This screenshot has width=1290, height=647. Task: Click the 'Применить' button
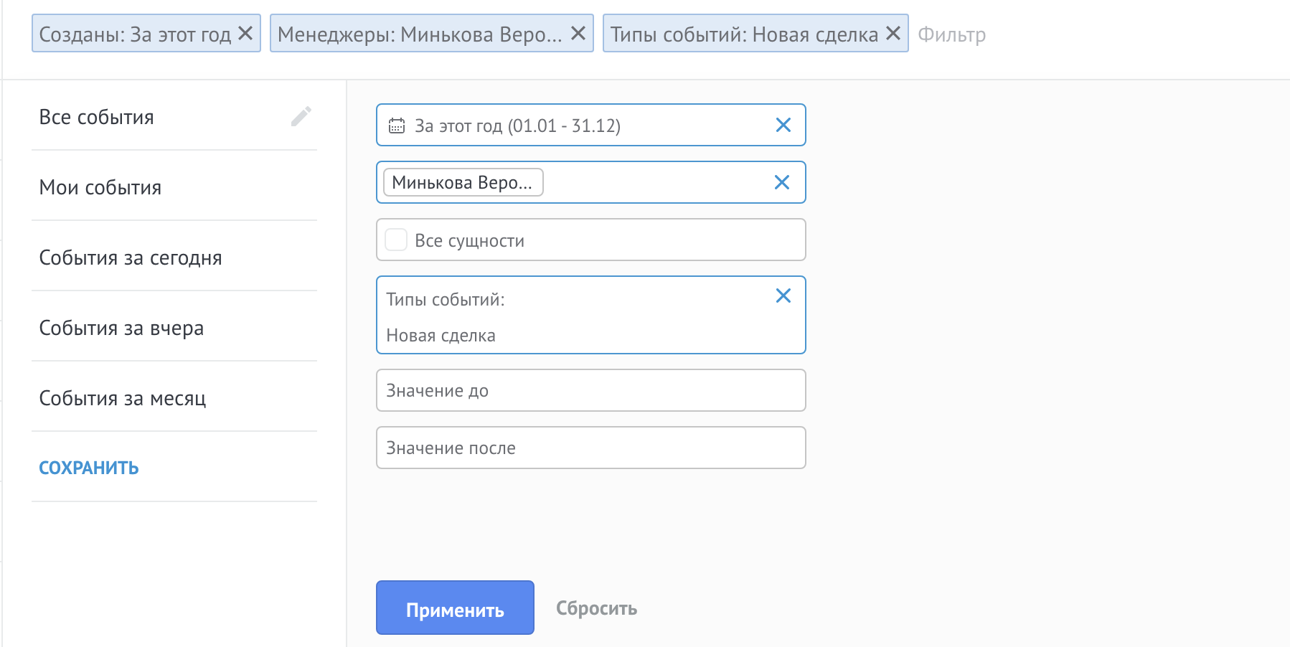pos(455,608)
